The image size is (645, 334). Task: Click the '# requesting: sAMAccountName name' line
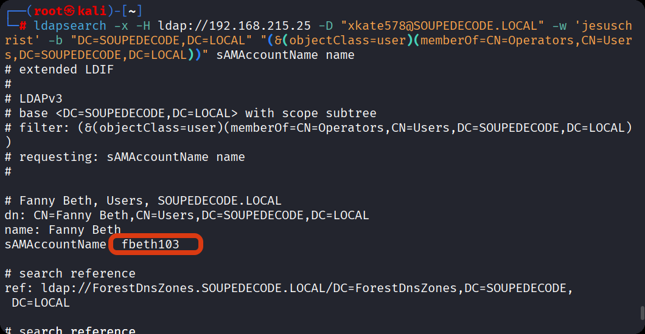tap(125, 157)
